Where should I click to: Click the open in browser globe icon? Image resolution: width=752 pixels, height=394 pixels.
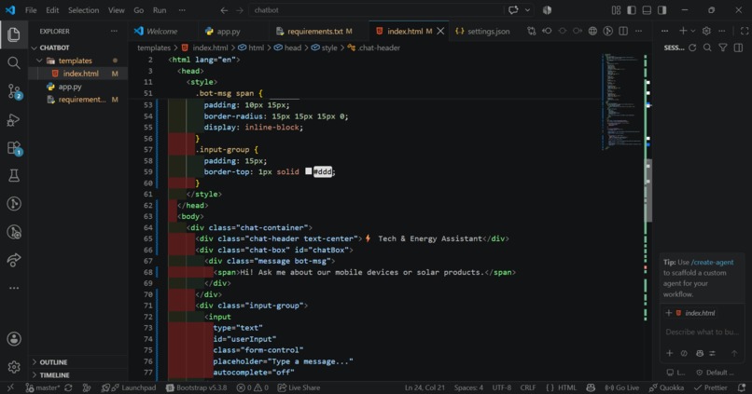[x=592, y=31]
